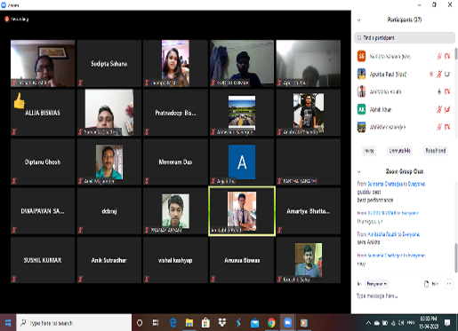
Task: Click the Find a participant search field
Action: pos(405,38)
